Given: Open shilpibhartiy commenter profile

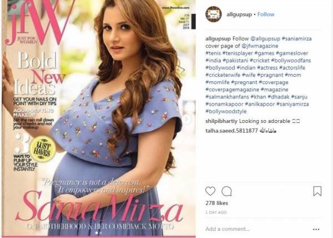Looking at the screenshot, I should click(221, 121).
